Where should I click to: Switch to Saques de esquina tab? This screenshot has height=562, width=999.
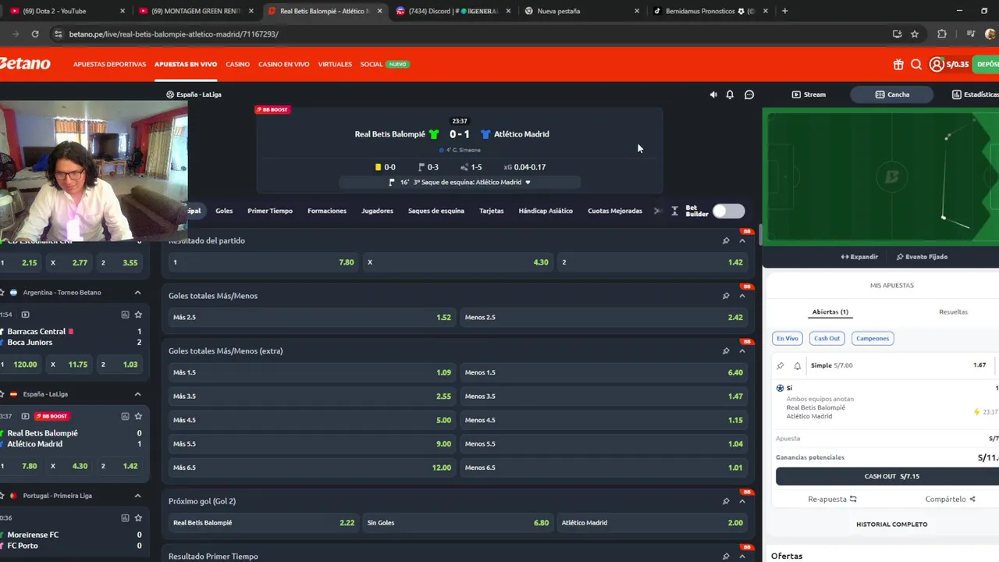click(436, 211)
